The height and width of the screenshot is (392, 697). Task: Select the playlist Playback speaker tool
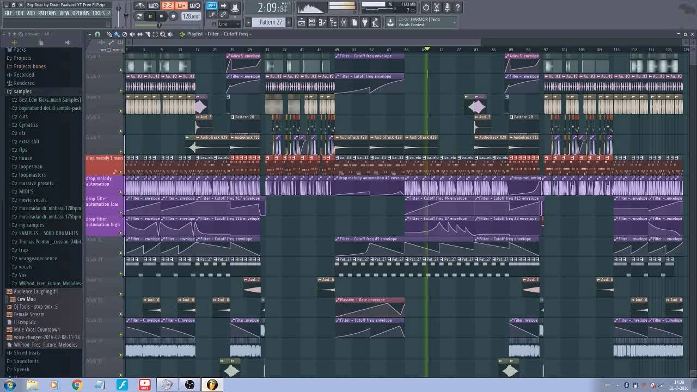170,34
